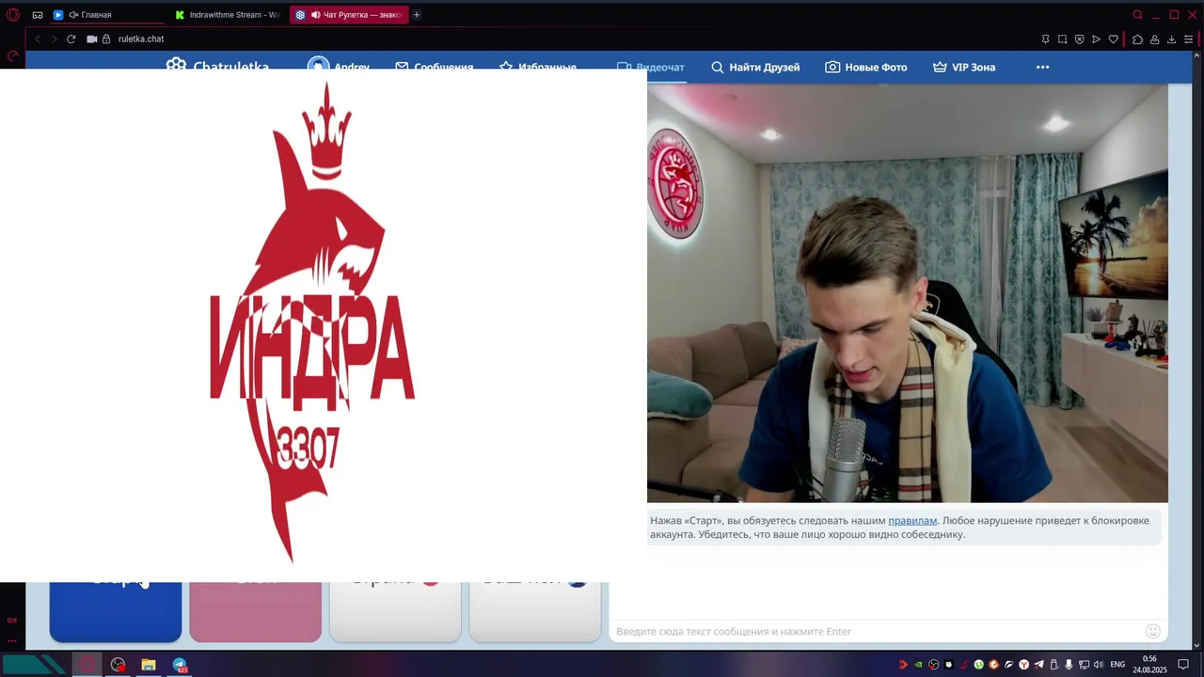Open Opera easy setup menu
The image size is (1204, 677).
1189,39
